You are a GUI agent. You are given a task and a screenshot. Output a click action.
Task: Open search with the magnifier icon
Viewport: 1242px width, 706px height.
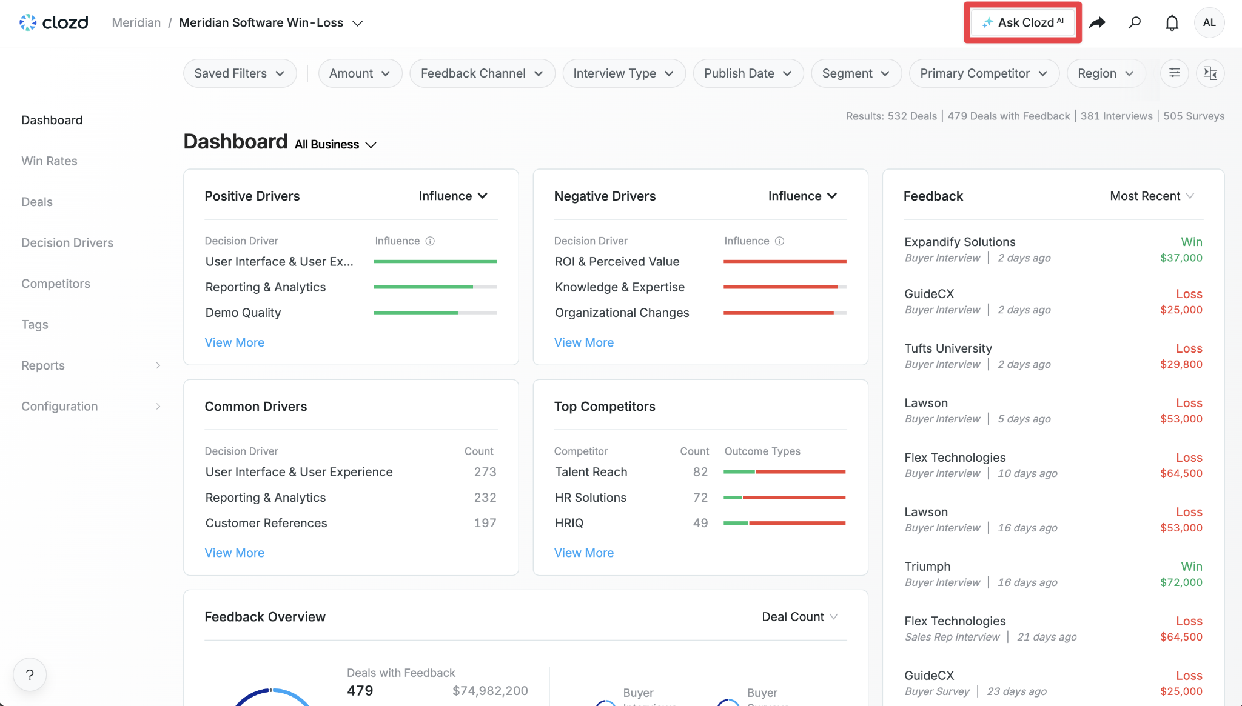pyautogui.click(x=1135, y=23)
